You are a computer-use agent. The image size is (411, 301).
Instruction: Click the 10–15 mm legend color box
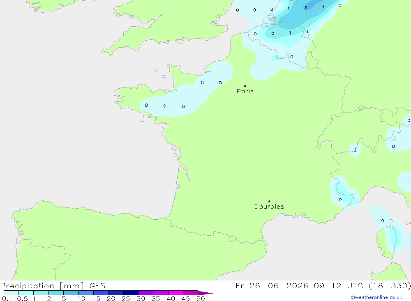86,293
